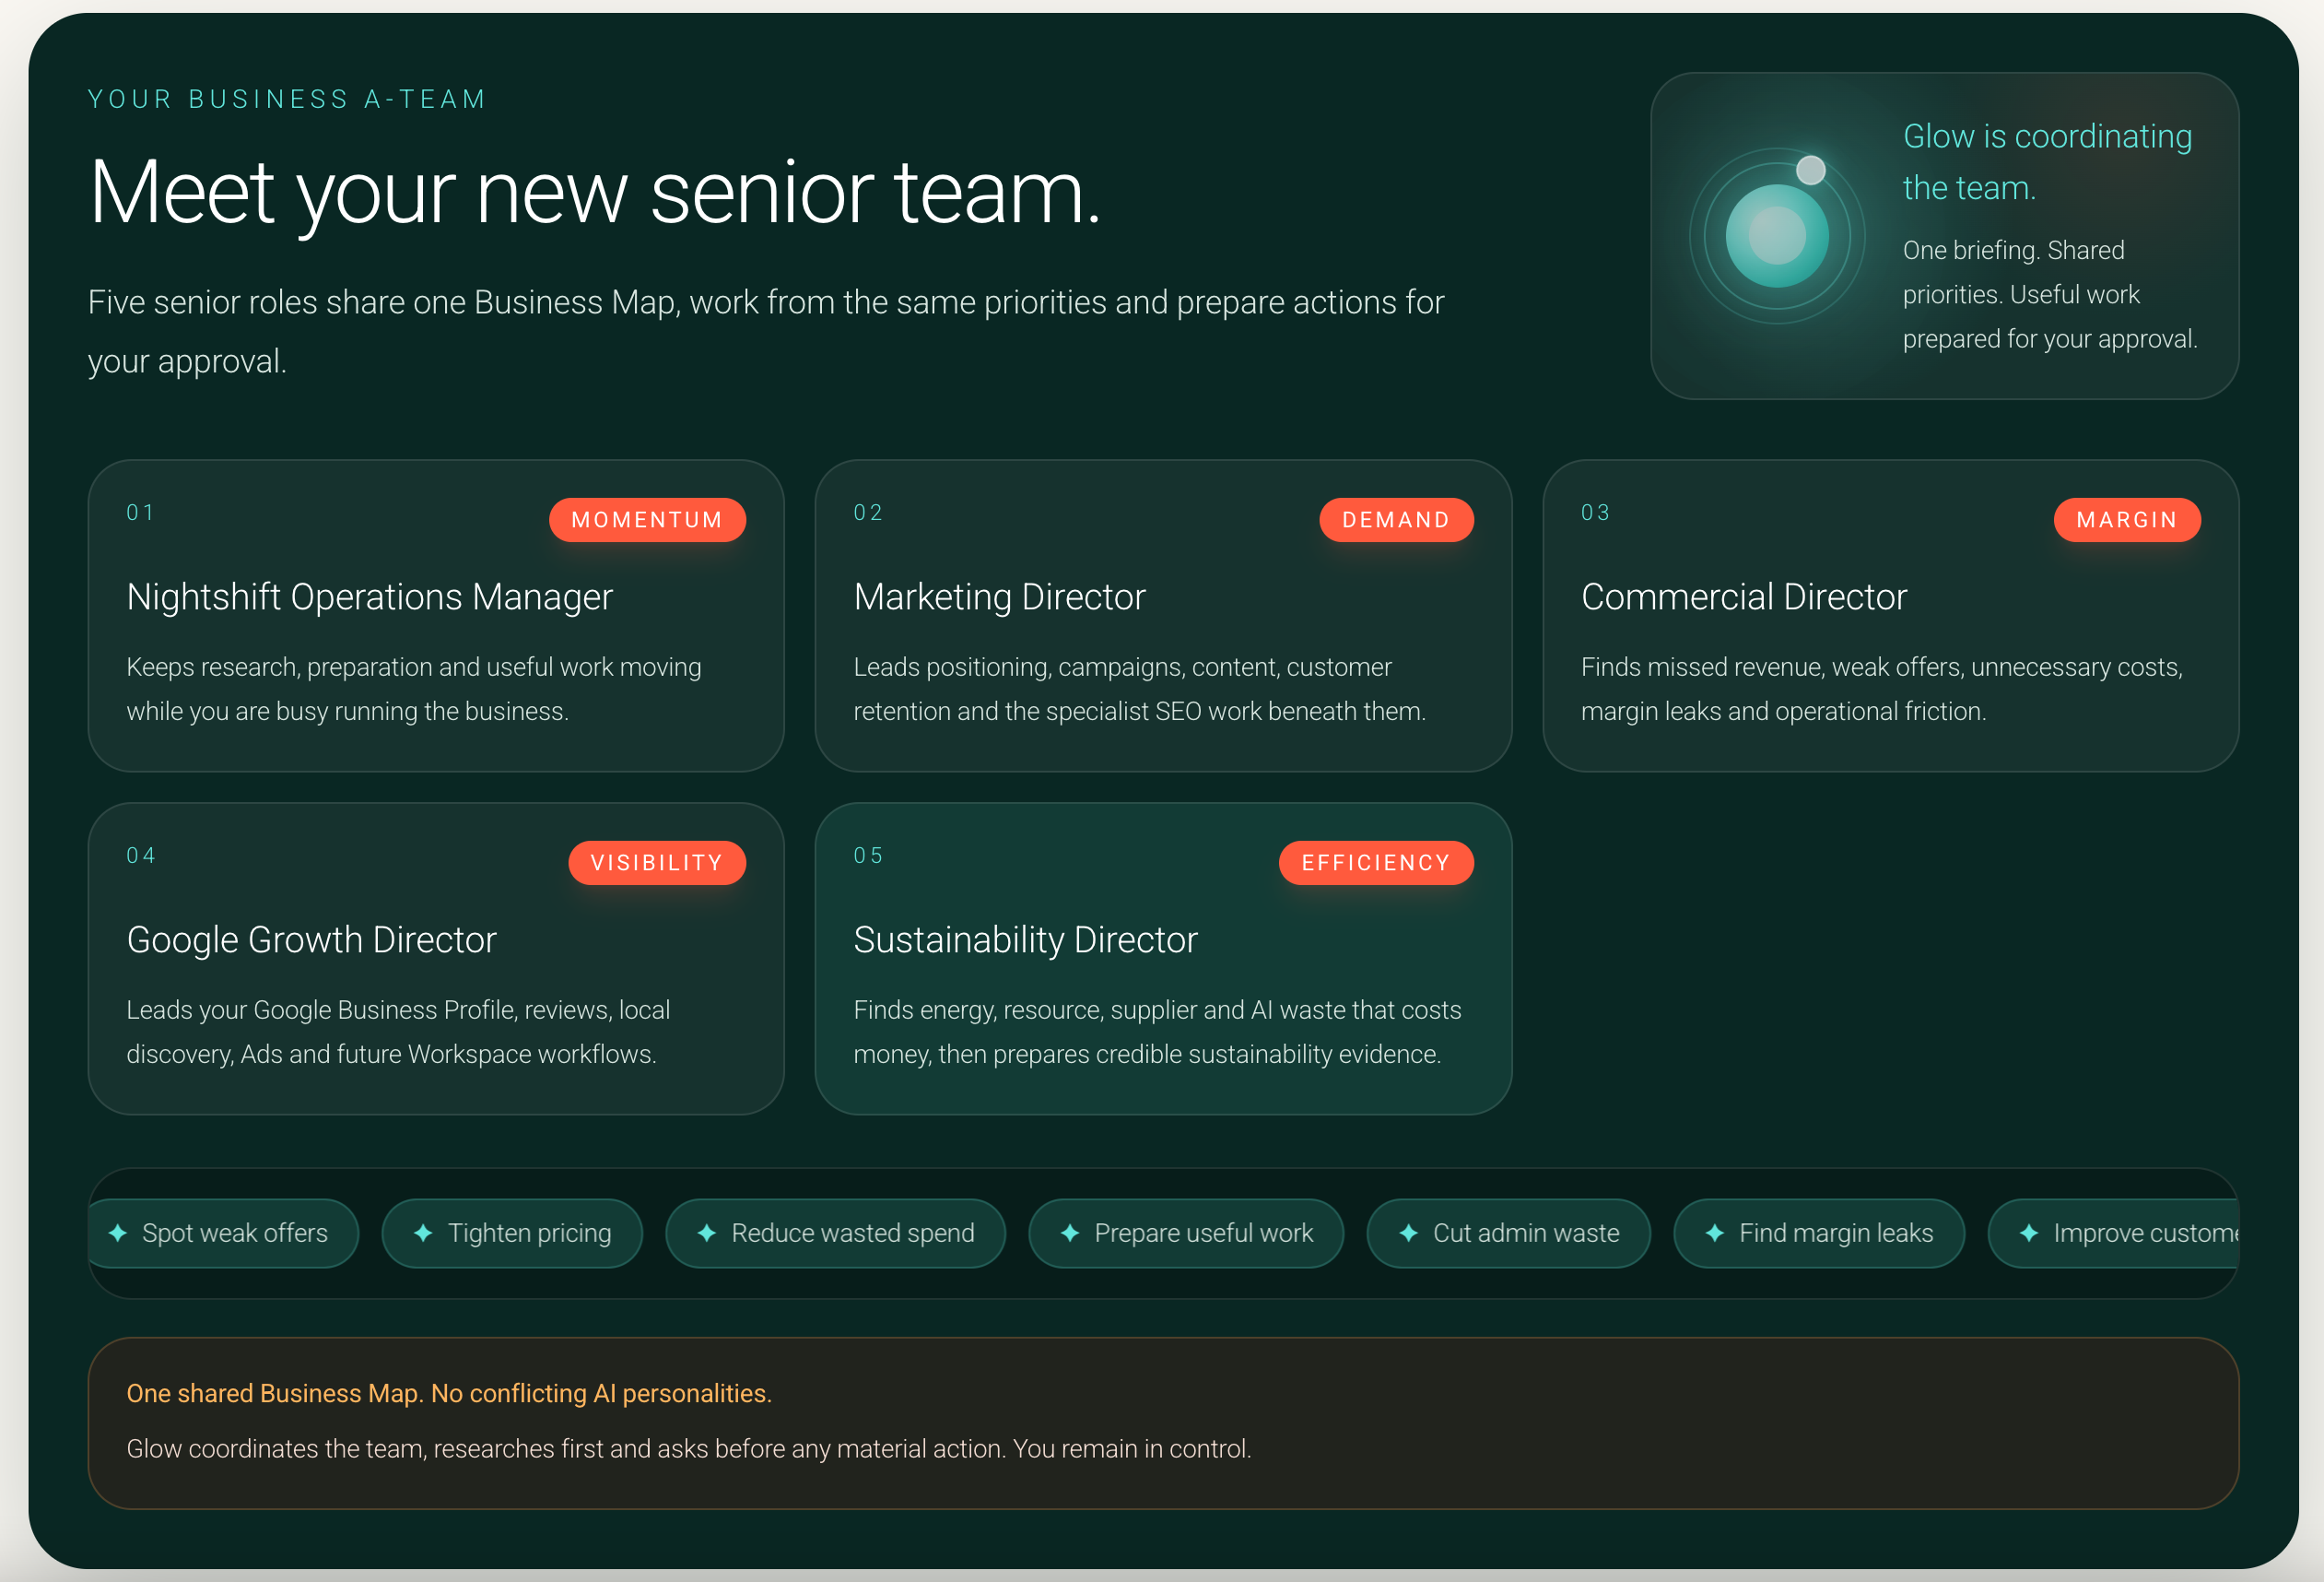Open the Commercial Director card title
Image resolution: width=2324 pixels, height=1582 pixels.
[x=1744, y=596]
